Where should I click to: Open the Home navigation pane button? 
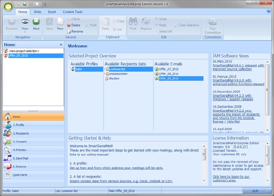click(33, 117)
